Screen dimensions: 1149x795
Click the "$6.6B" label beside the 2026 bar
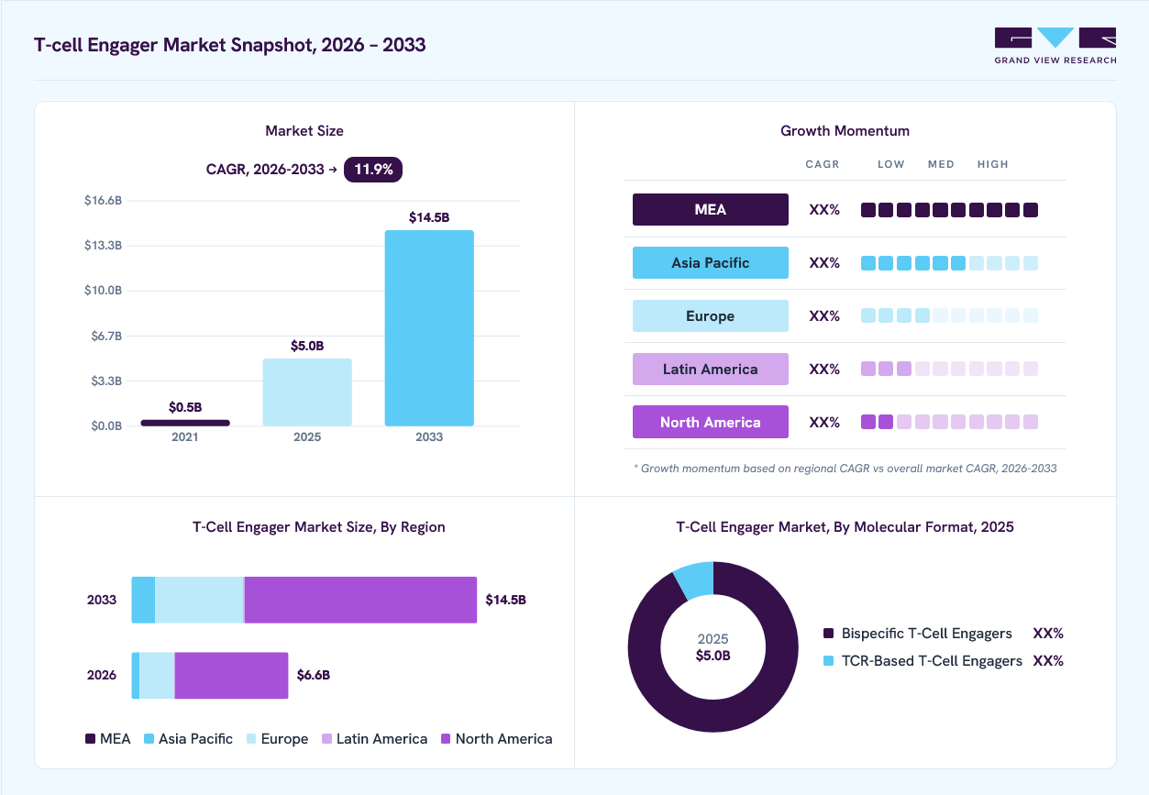coord(314,676)
